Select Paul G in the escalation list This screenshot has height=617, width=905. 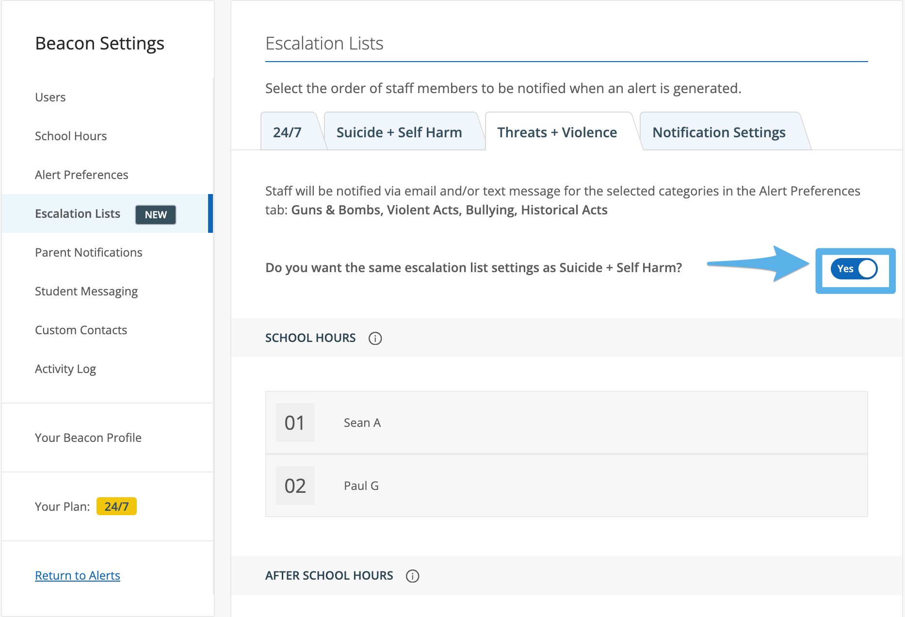pos(361,485)
